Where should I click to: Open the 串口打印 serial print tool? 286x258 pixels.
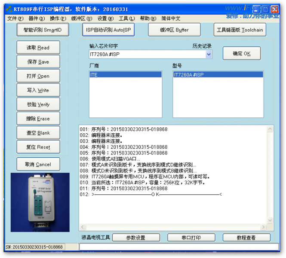pos(191,238)
